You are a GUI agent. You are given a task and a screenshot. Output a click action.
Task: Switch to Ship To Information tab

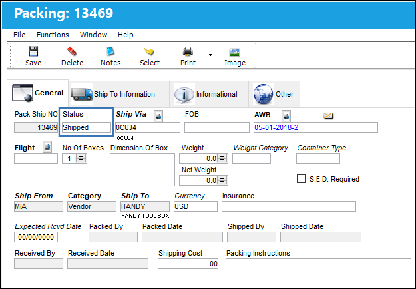pyautogui.click(x=119, y=94)
